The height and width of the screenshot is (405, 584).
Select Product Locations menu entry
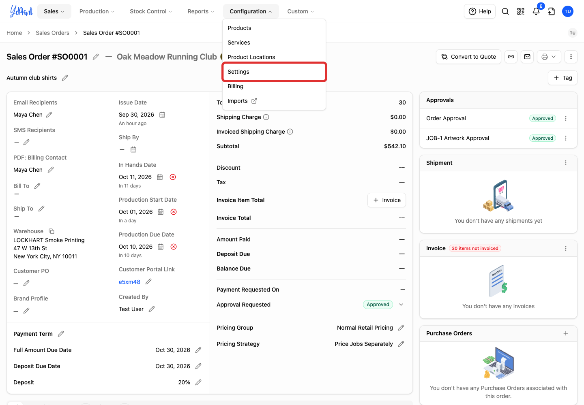pyautogui.click(x=274, y=57)
